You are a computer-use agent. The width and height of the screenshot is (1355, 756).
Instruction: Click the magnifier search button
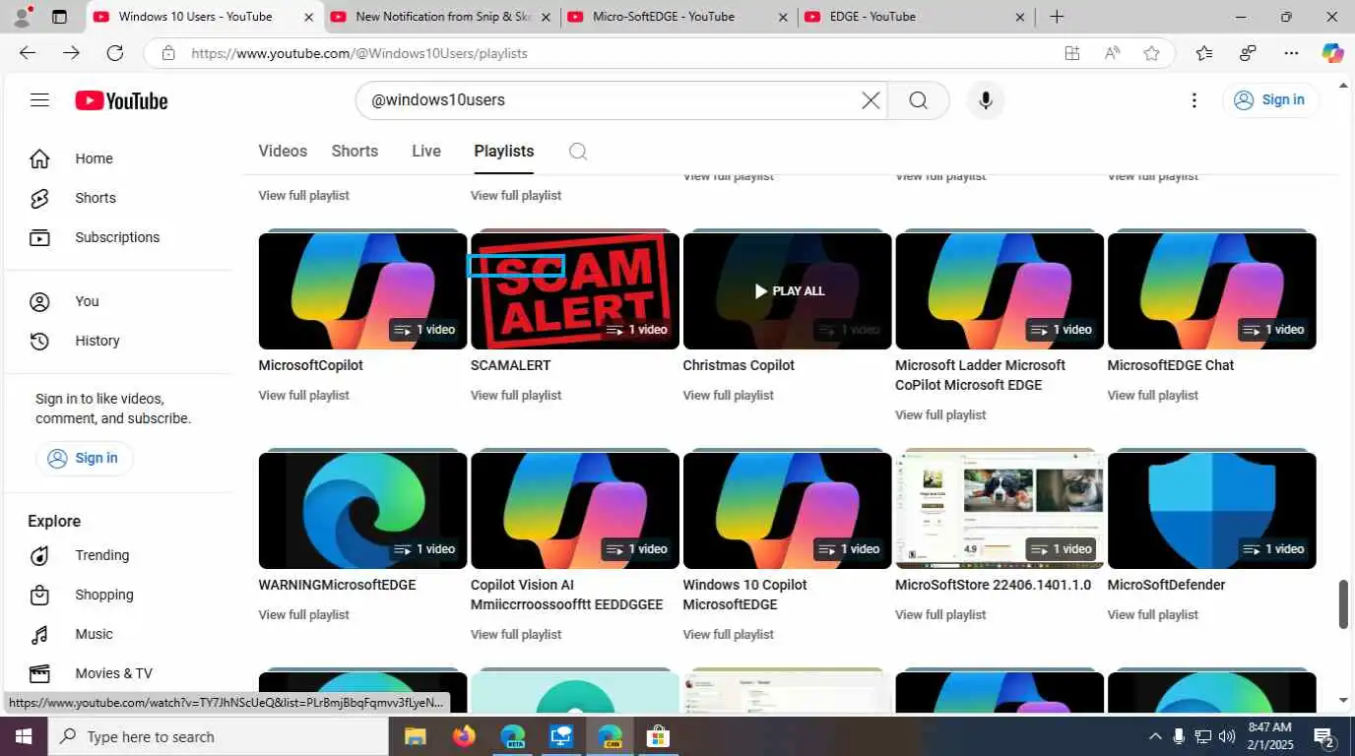pos(918,100)
